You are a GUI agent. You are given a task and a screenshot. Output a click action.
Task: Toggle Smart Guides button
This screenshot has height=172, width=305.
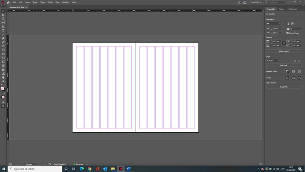point(299,78)
